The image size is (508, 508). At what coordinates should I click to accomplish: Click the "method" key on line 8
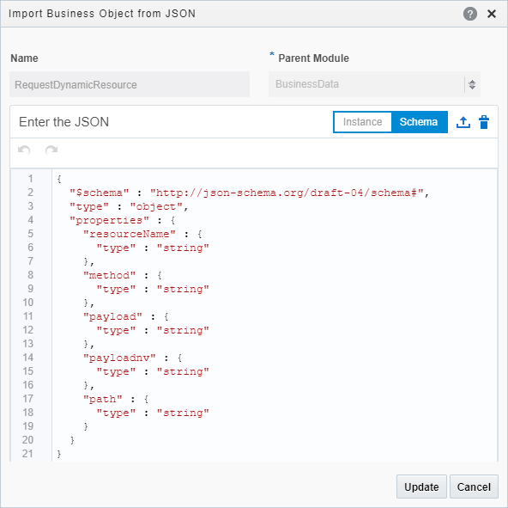109,275
